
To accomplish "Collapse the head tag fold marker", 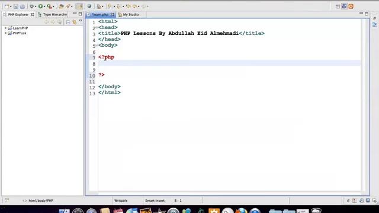I will [x=97, y=28].
